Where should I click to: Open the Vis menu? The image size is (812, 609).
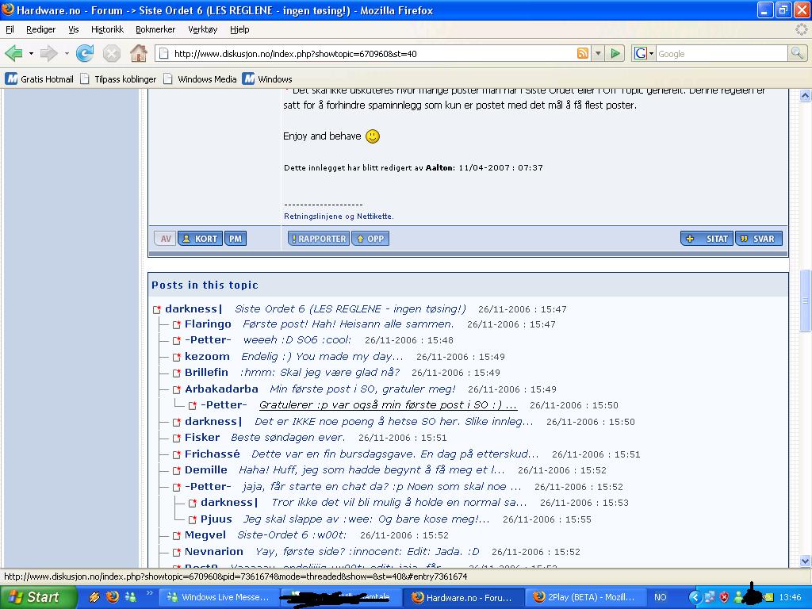[74, 29]
